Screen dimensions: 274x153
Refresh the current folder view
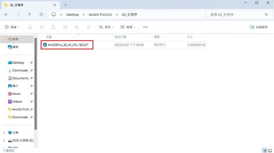click(x=41, y=15)
